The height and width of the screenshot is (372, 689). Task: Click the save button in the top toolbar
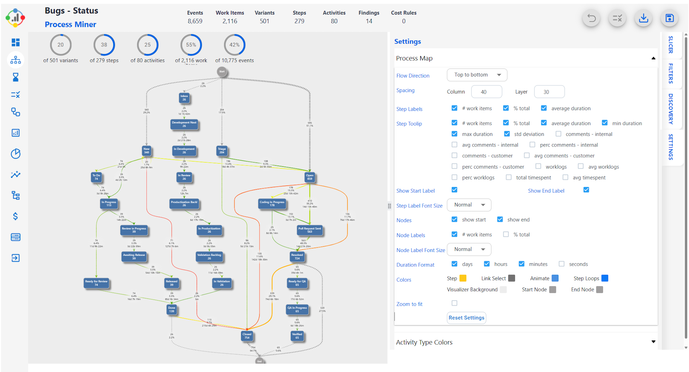(669, 18)
